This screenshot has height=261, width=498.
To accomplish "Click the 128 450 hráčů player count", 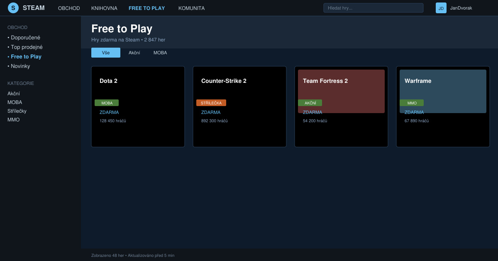I will 113,121.
